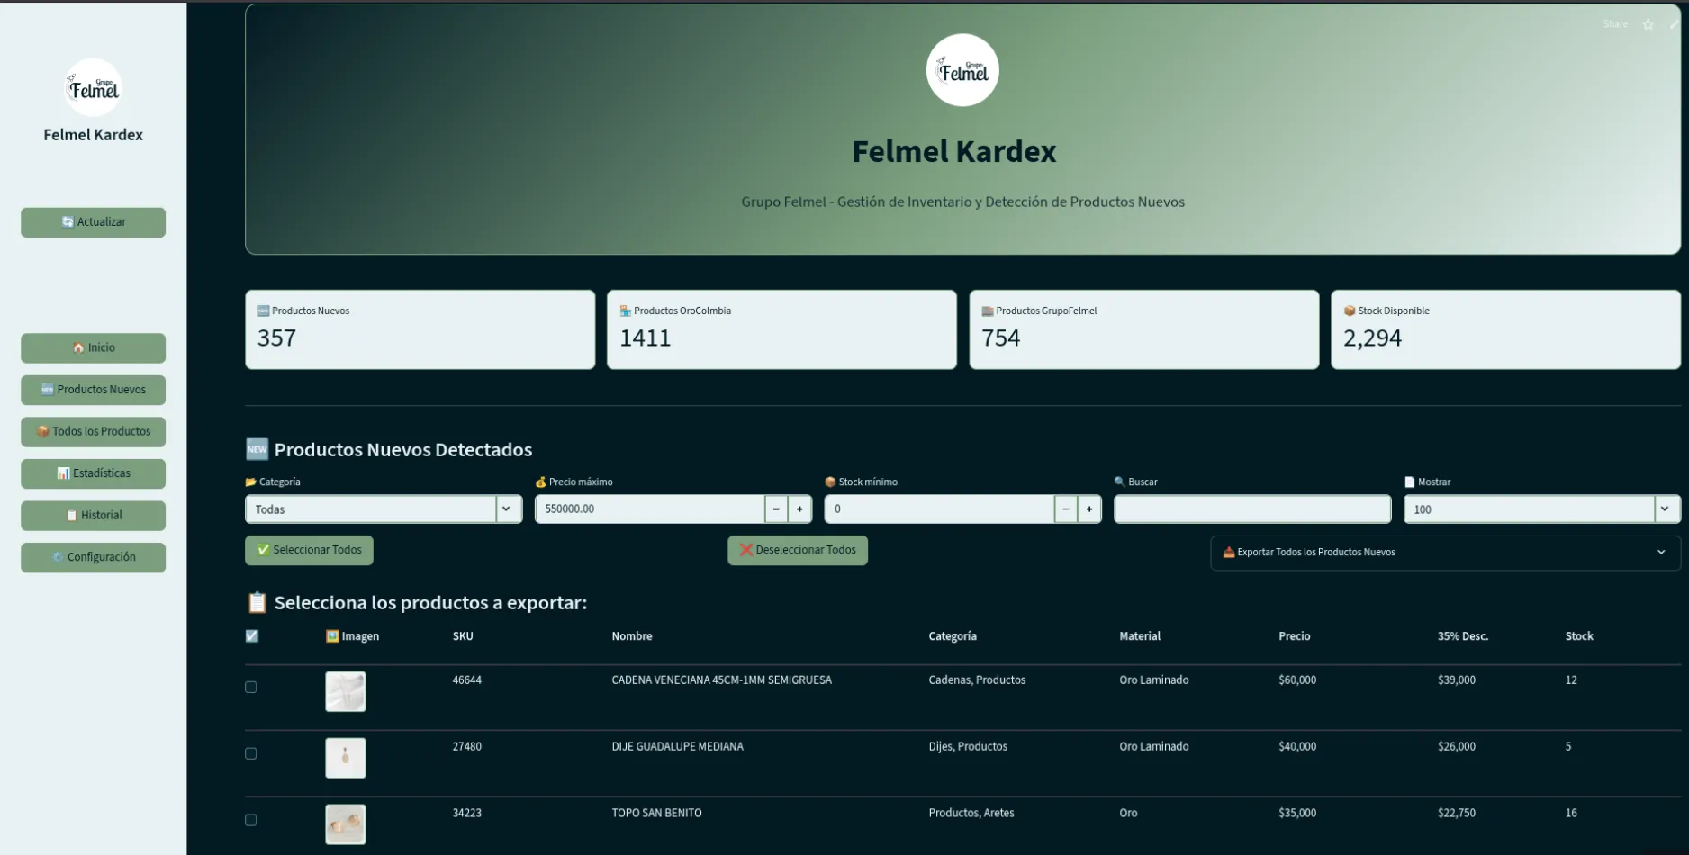The width and height of the screenshot is (1689, 855).
Task: Open the Historial section
Action: 94,515
